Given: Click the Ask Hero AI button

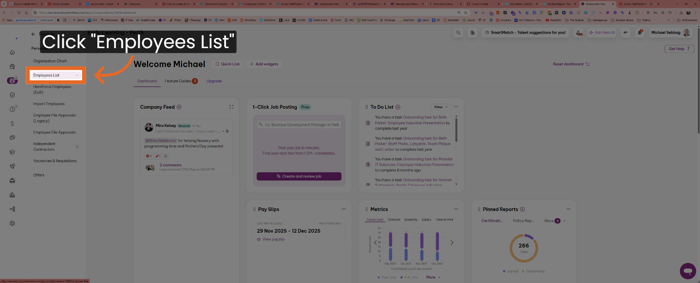Looking at the screenshot, I should pyautogui.click(x=602, y=32).
